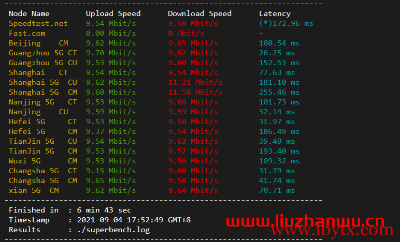Click Shanghai 5G CU download 11.21 Mbit/s

point(195,82)
